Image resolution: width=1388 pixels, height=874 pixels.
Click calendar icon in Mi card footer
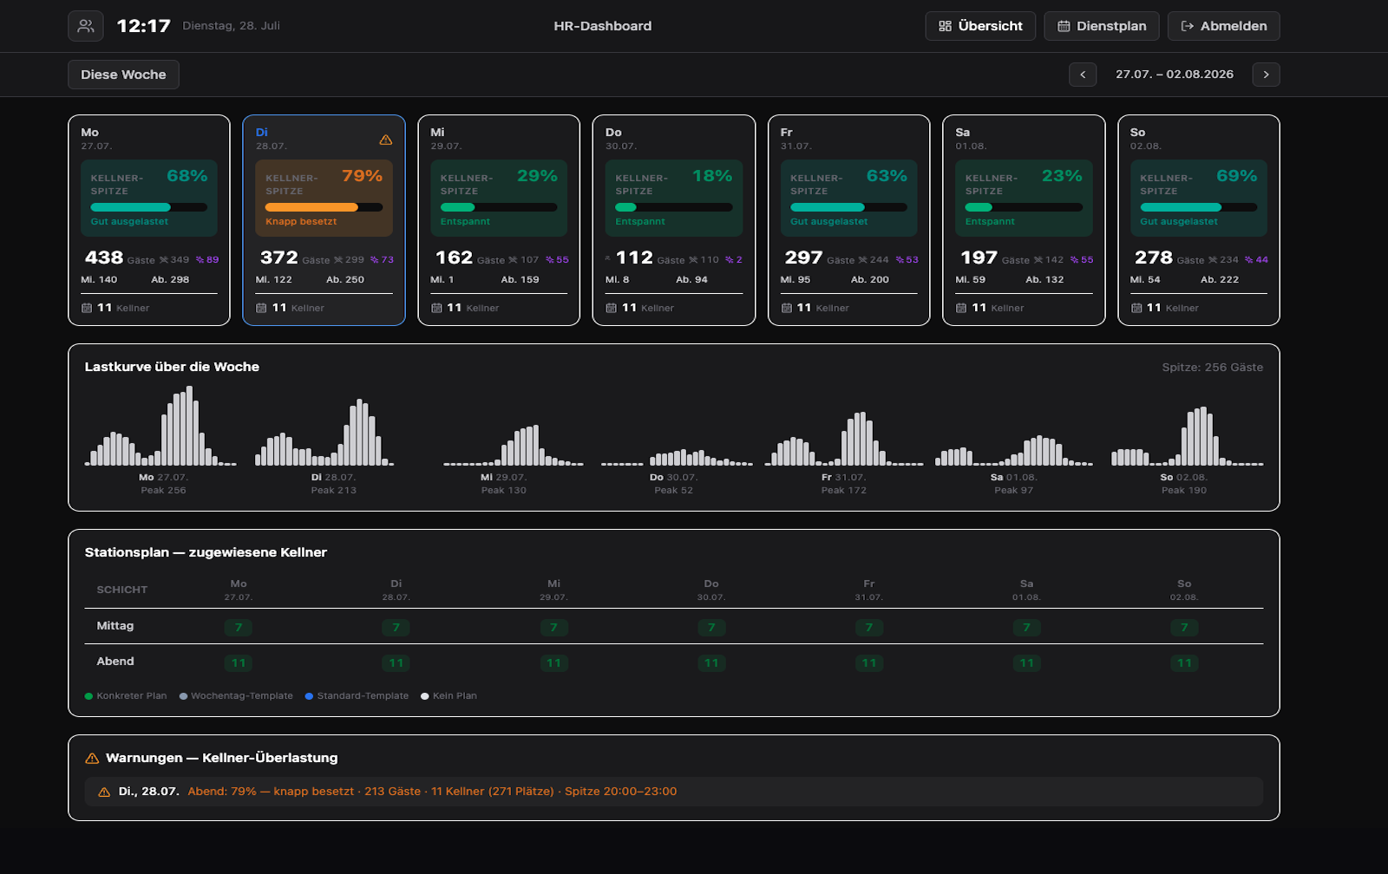pyautogui.click(x=436, y=308)
